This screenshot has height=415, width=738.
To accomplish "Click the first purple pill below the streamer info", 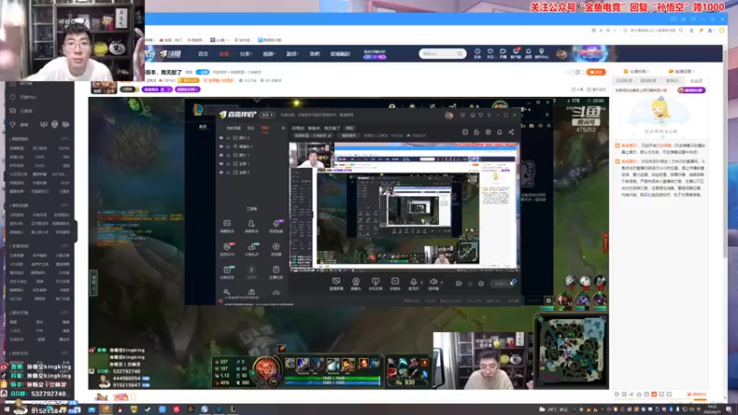I will 157,89.
